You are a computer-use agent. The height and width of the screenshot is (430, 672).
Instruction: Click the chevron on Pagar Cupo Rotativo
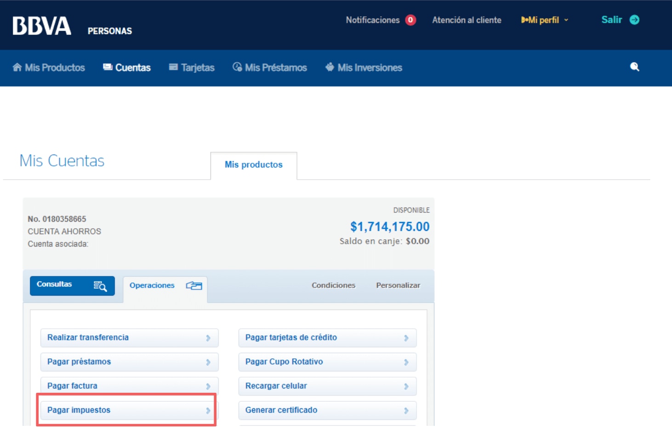pos(406,362)
